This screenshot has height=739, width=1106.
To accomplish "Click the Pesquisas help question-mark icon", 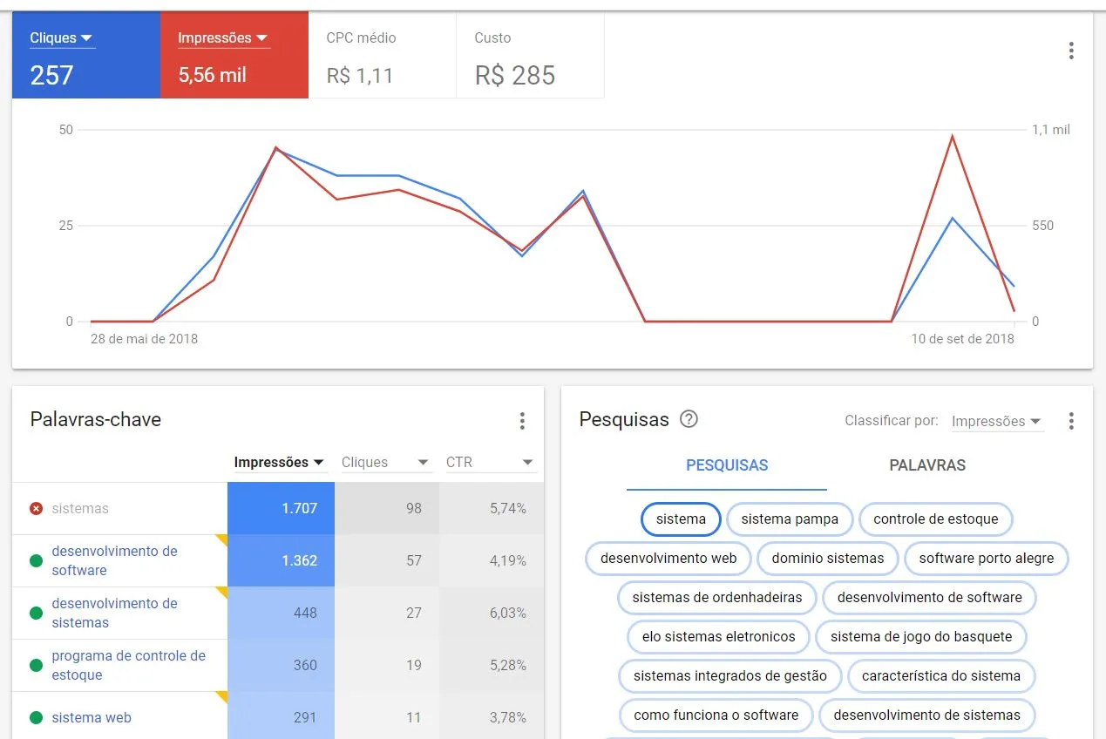I will (689, 419).
